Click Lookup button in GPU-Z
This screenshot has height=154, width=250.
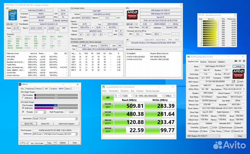pyautogui.click(x=238, y=66)
